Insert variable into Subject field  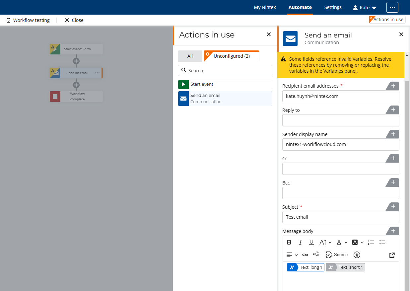[393, 207]
